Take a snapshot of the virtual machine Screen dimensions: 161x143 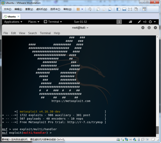tap(98, 9)
